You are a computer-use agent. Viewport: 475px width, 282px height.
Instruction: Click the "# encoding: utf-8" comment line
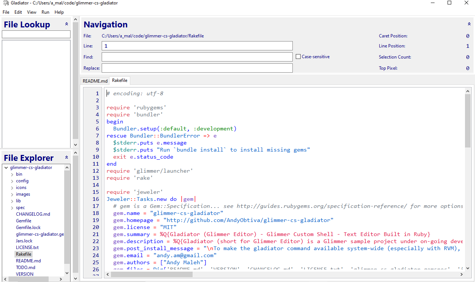[x=135, y=93]
